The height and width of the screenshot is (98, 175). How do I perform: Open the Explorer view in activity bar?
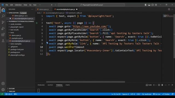point(3,10)
